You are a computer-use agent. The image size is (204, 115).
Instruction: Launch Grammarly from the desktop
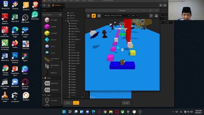pyautogui.click(x=35, y=16)
